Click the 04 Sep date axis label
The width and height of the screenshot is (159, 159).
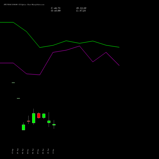(33, 151)
